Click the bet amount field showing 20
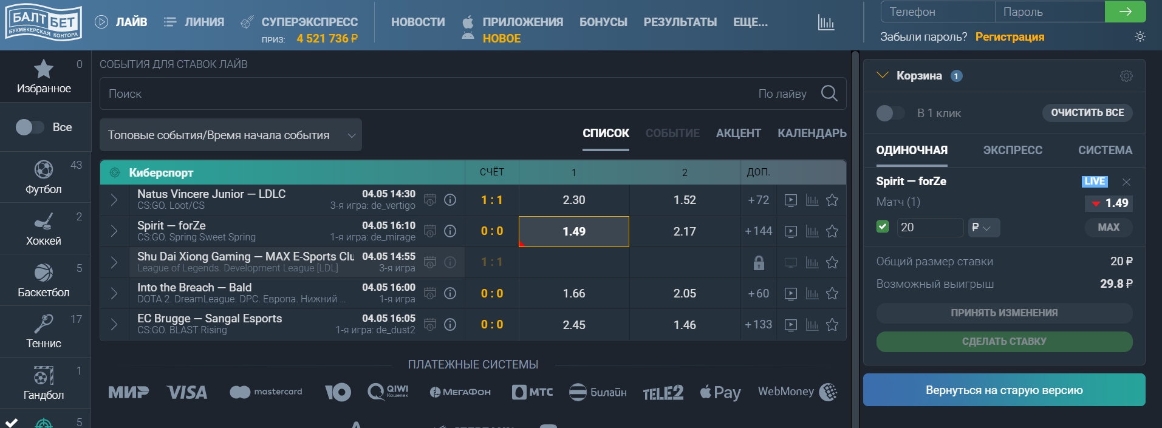This screenshot has height=428, width=1162. [x=929, y=228]
